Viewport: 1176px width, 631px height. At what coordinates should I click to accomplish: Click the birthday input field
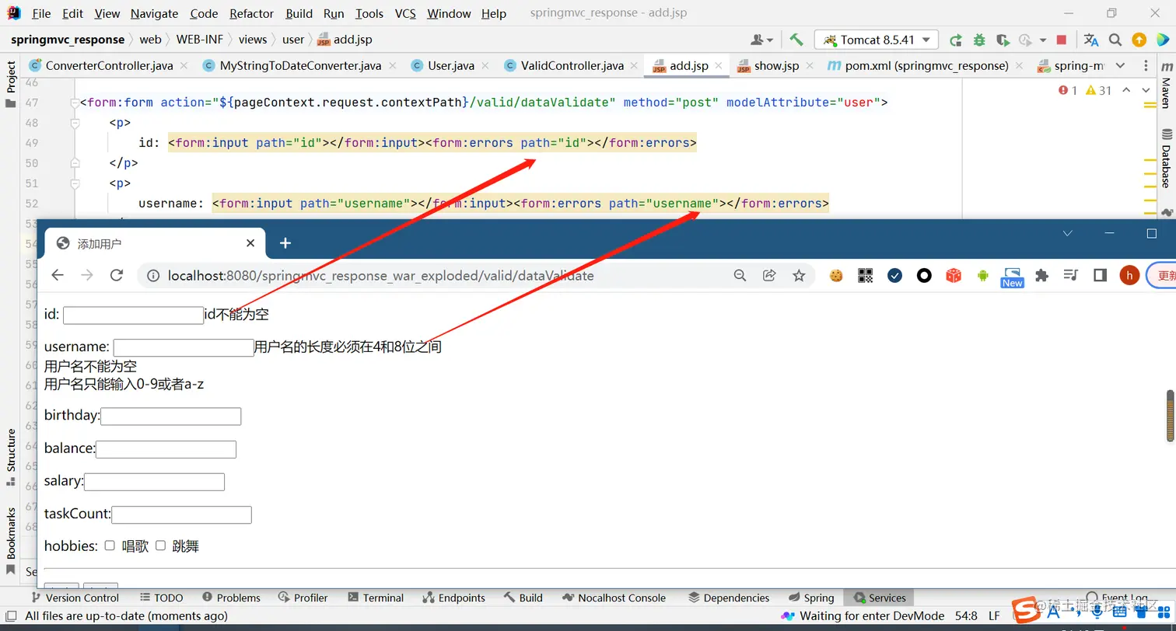click(170, 417)
